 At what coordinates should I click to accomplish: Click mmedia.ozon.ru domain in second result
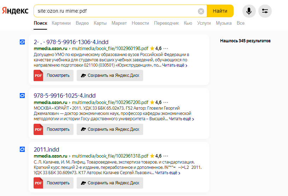pos(51,102)
